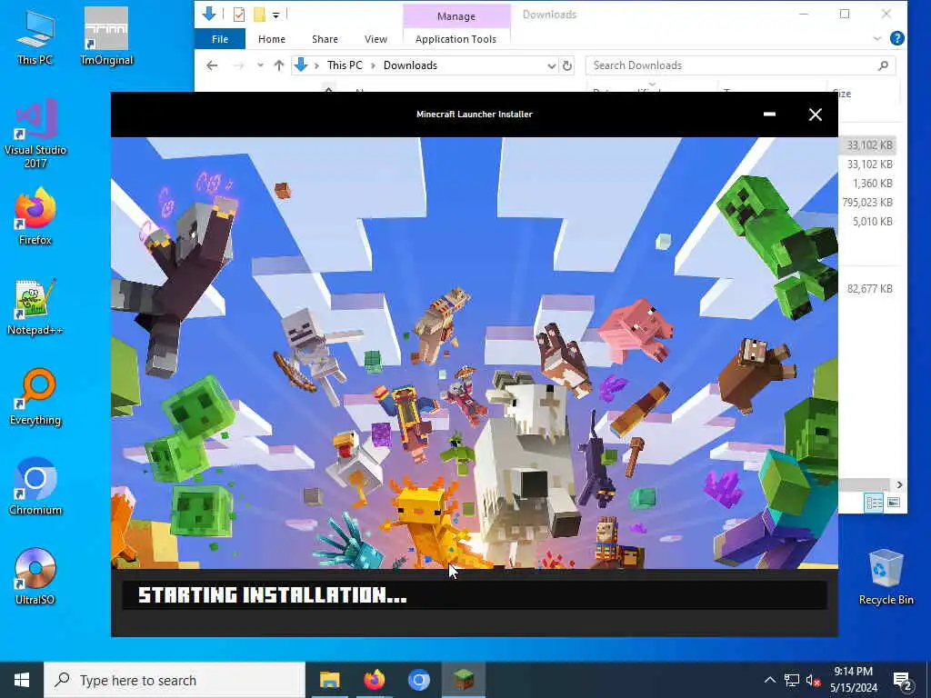Select Everything search desktop icon

pos(35,397)
